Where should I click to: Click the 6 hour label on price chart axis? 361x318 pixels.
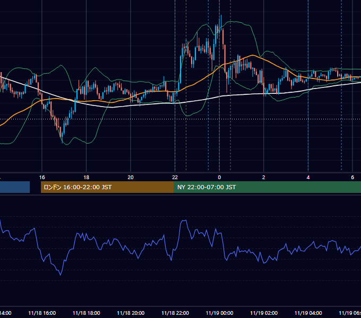(x=353, y=178)
